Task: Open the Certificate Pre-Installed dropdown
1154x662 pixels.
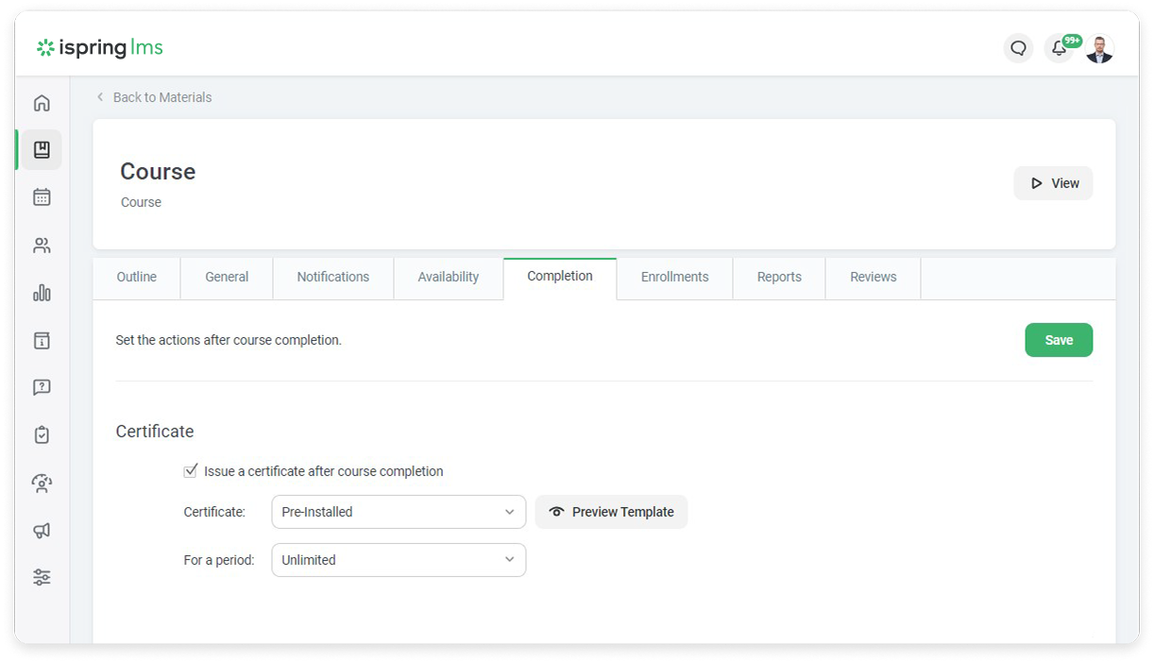Action: point(398,512)
